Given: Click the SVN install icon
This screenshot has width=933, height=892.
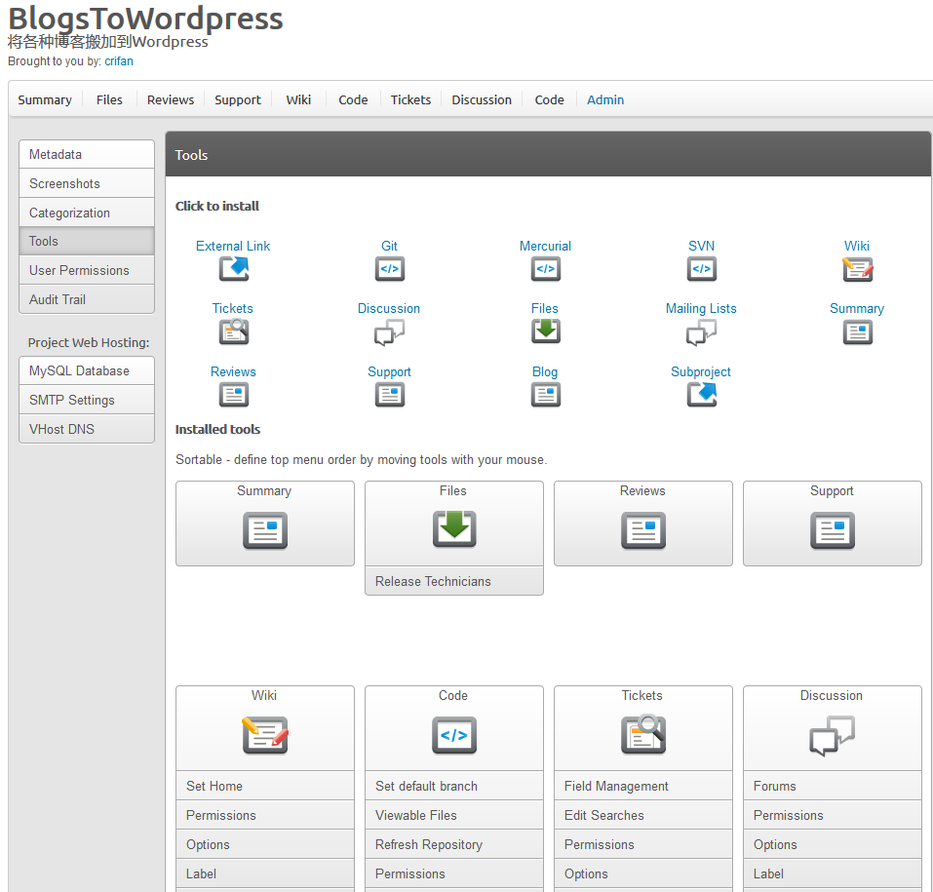Looking at the screenshot, I should point(702,269).
